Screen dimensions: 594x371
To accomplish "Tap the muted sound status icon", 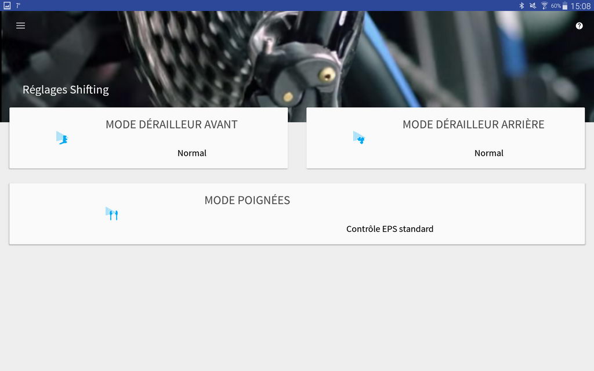I will point(533,6).
